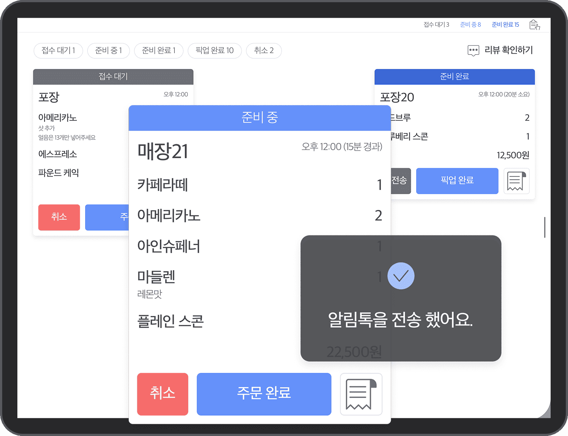Switch to the 준비 중 8 header tab
The width and height of the screenshot is (568, 436).
point(470,25)
